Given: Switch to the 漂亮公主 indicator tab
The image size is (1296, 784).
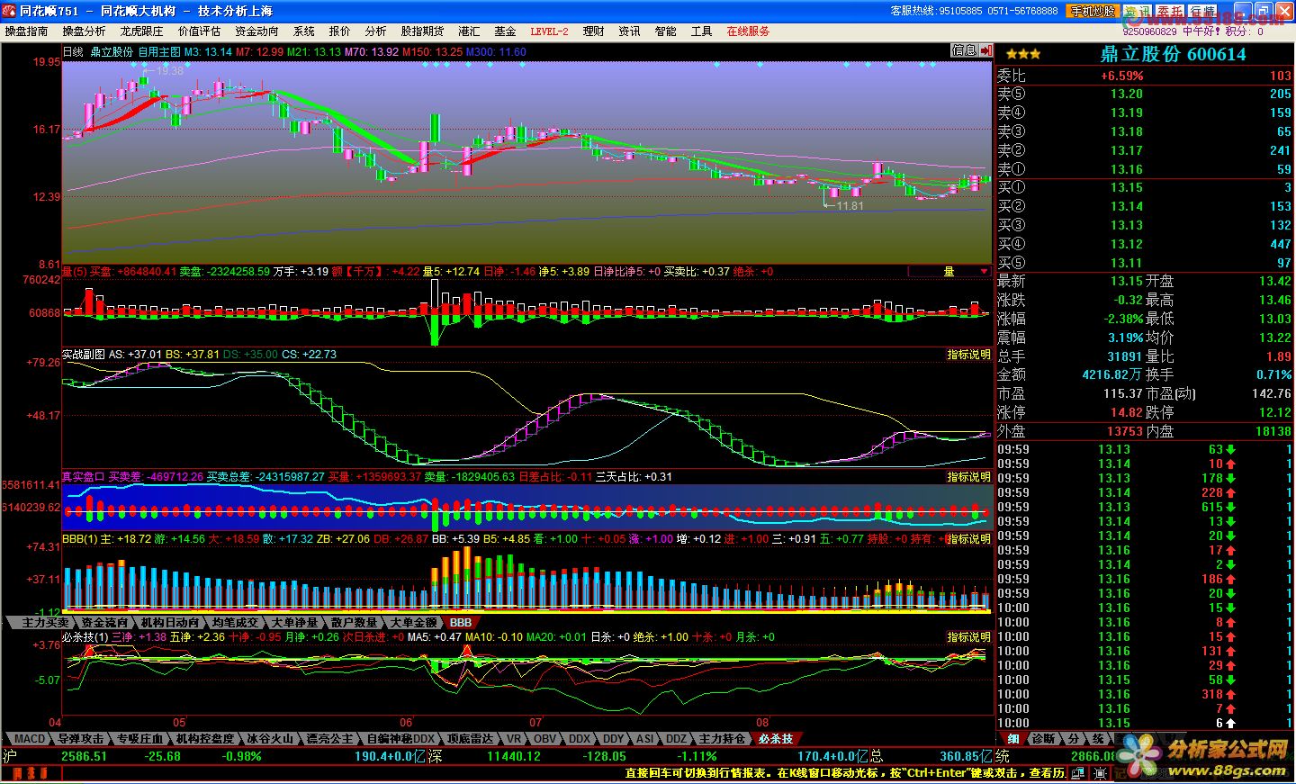Looking at the screenshot, I should pyautogui.click(x=329, y=739).
